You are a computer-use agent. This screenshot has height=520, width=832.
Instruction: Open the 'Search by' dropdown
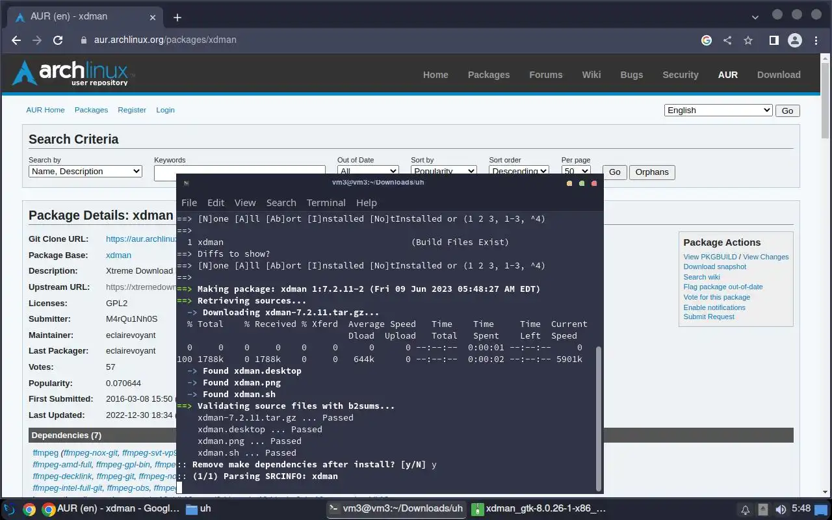pos(85,172)
